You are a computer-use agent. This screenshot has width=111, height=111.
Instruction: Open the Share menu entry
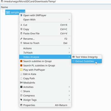pos(45,91)
